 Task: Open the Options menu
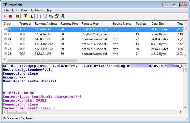coord(36,10)
